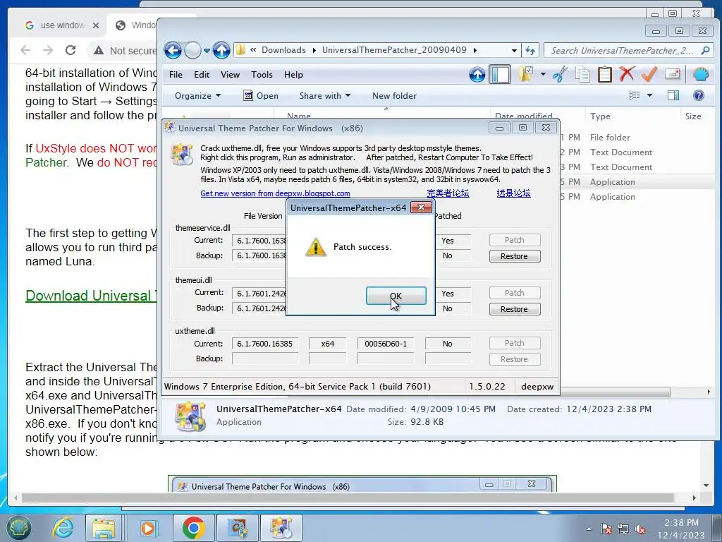The width and height of the screenshot is (722, 542).
Task: Open the Tools menu in Explorer
Action: [262, 75]
